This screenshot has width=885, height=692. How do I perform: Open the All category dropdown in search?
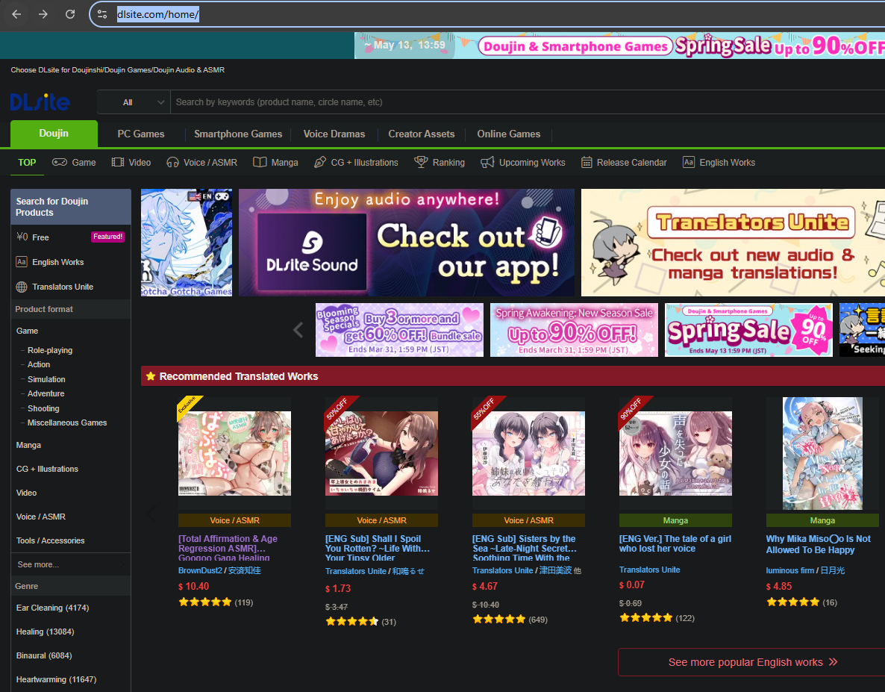point(134,102)
